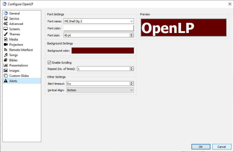Screen dimensions: 234x152
Task: Decrease the font size value
Action: [x=132, y=36]
